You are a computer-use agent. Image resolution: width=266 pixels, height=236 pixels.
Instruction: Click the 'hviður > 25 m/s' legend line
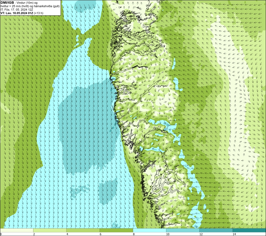(30, 6)
